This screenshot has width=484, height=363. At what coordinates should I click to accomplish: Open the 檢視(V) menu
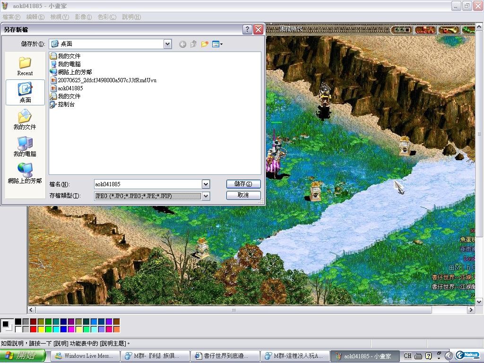click(x=60, y=17)
